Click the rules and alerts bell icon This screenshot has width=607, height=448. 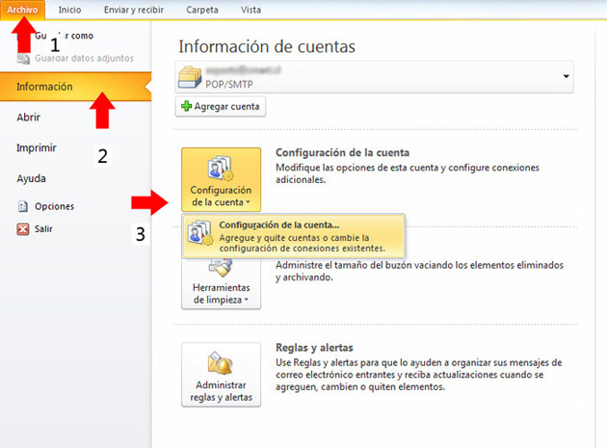pos(220,363)
